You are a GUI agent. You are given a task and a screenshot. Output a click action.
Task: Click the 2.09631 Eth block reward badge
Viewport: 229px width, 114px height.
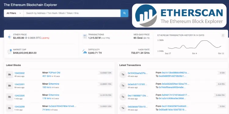click(x=106, y=84)
